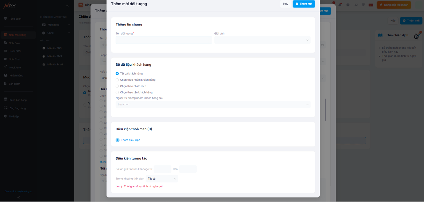Click the Nâng cấp tài khoản button

point(394,5)
